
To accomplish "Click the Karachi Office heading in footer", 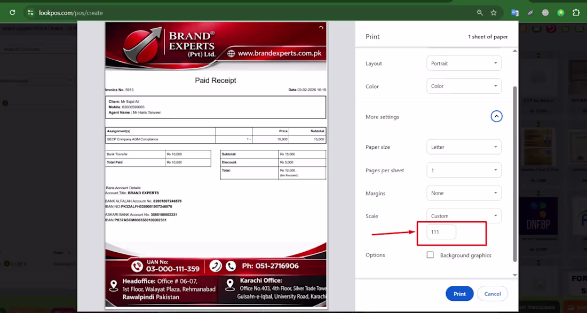I will [261, 280].
